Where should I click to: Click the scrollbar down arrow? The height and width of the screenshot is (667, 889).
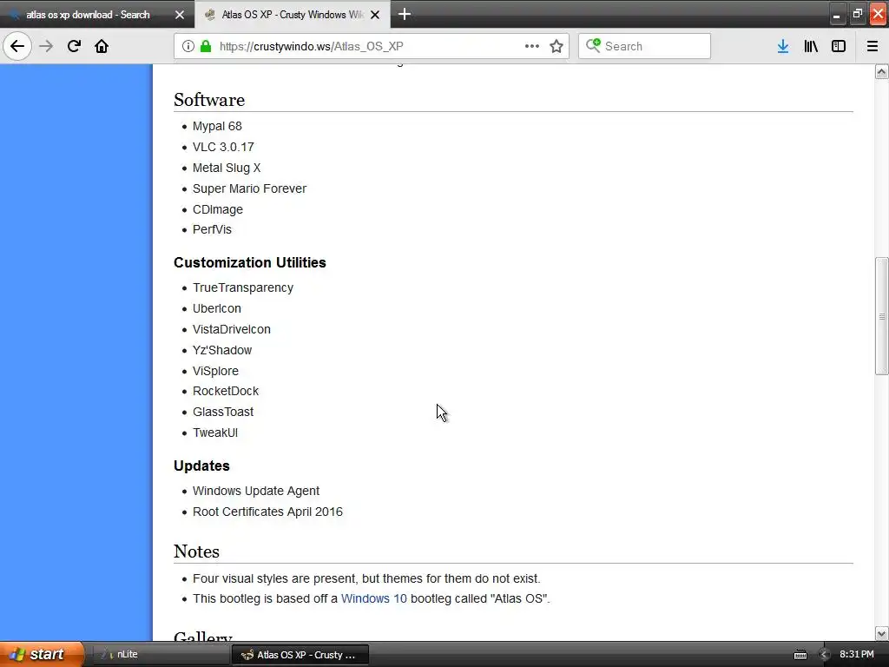pyautogui.click(x=881, y=633)
